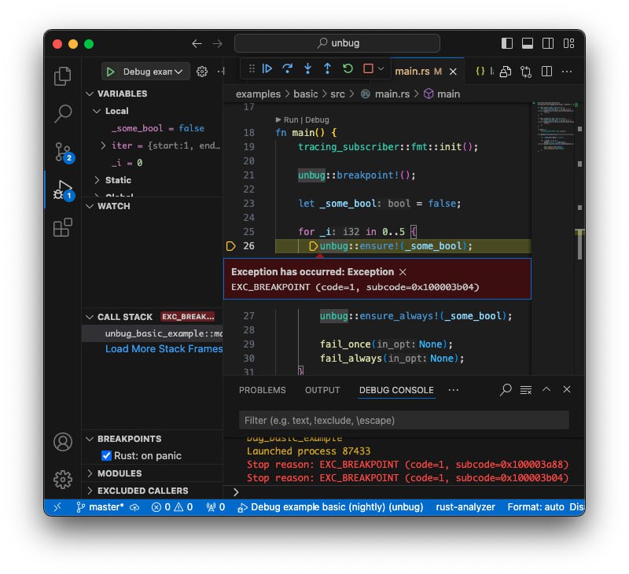
Task: Switch to the PROBLEMS tab
Action: pos(262,390)
